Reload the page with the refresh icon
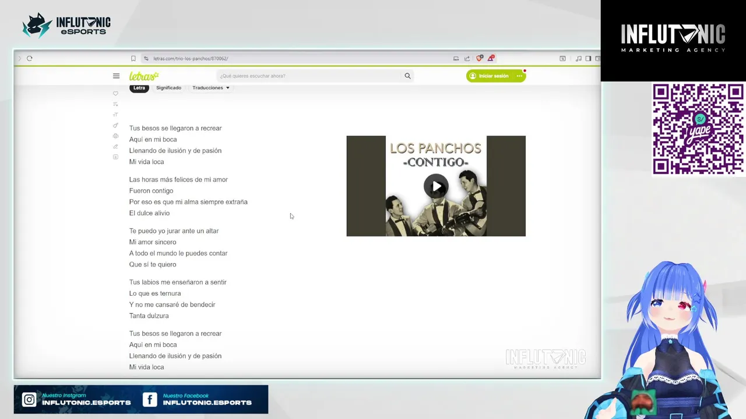Viewport: 746px width, 419px height. (x=29, y=58)
